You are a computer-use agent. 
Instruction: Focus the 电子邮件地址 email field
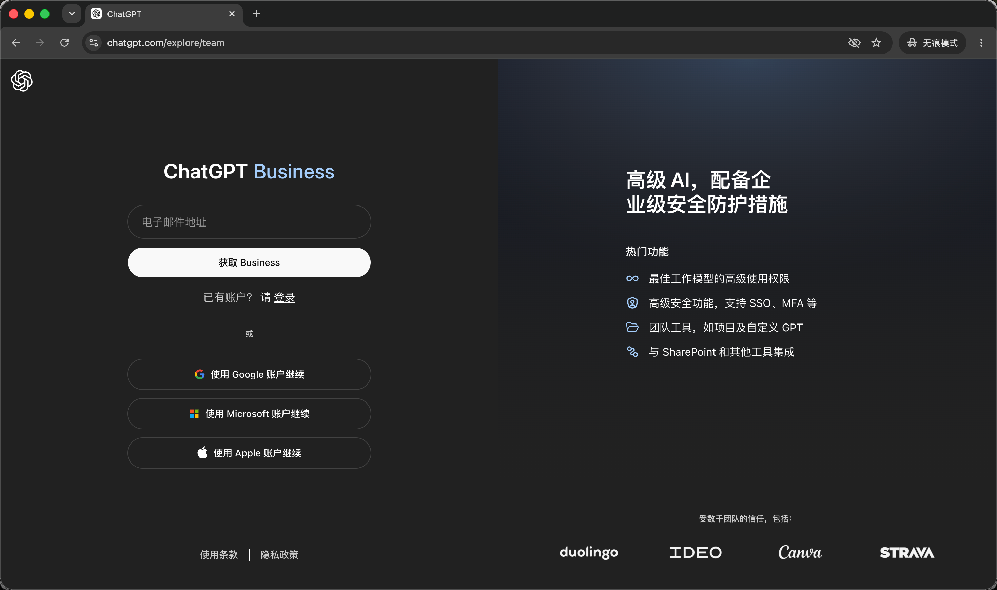pos(249,222)
